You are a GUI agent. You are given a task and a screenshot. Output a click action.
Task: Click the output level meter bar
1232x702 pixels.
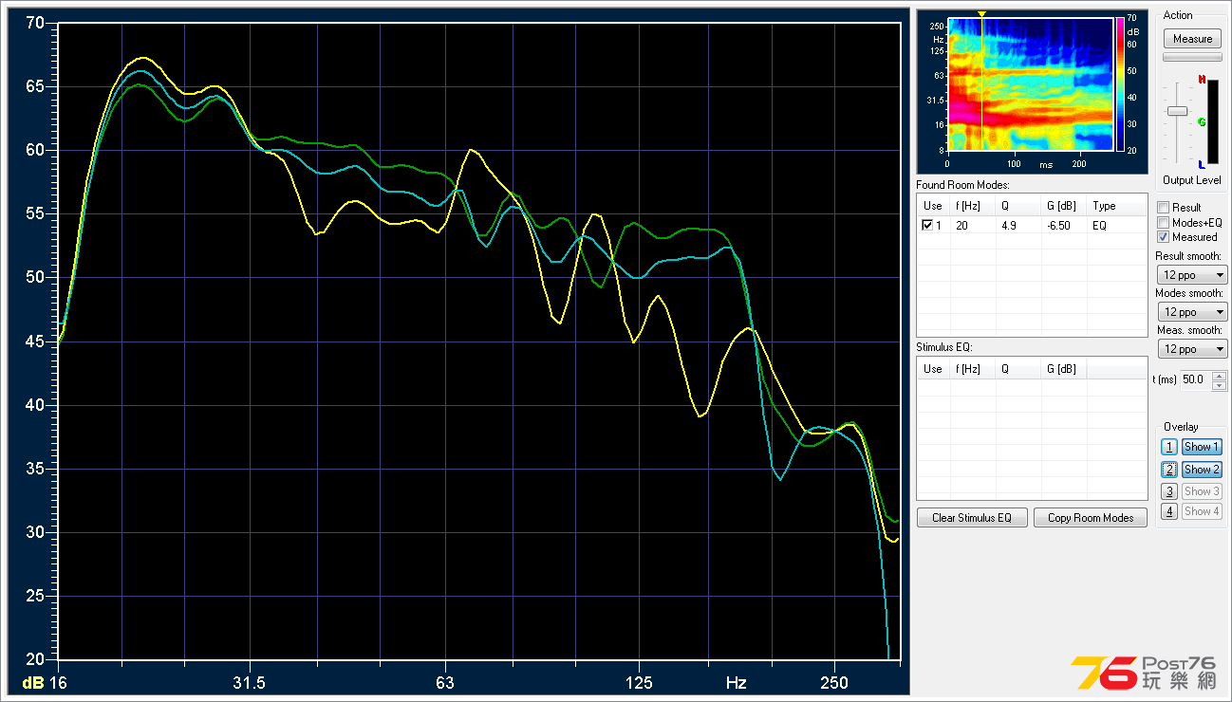point(1212,121)
